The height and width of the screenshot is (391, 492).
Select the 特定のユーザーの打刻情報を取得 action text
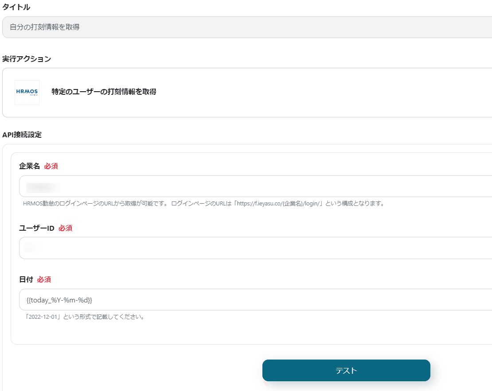(x=104, y=92)
